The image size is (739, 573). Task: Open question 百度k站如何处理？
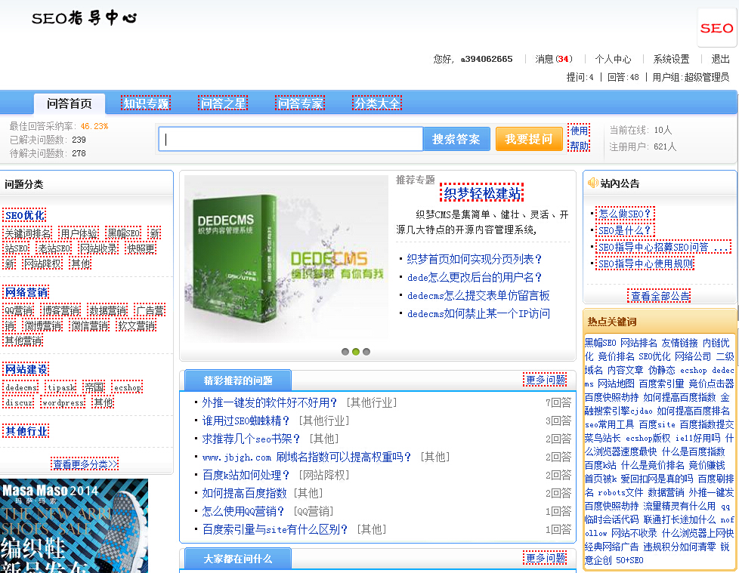tap(246, 475)
